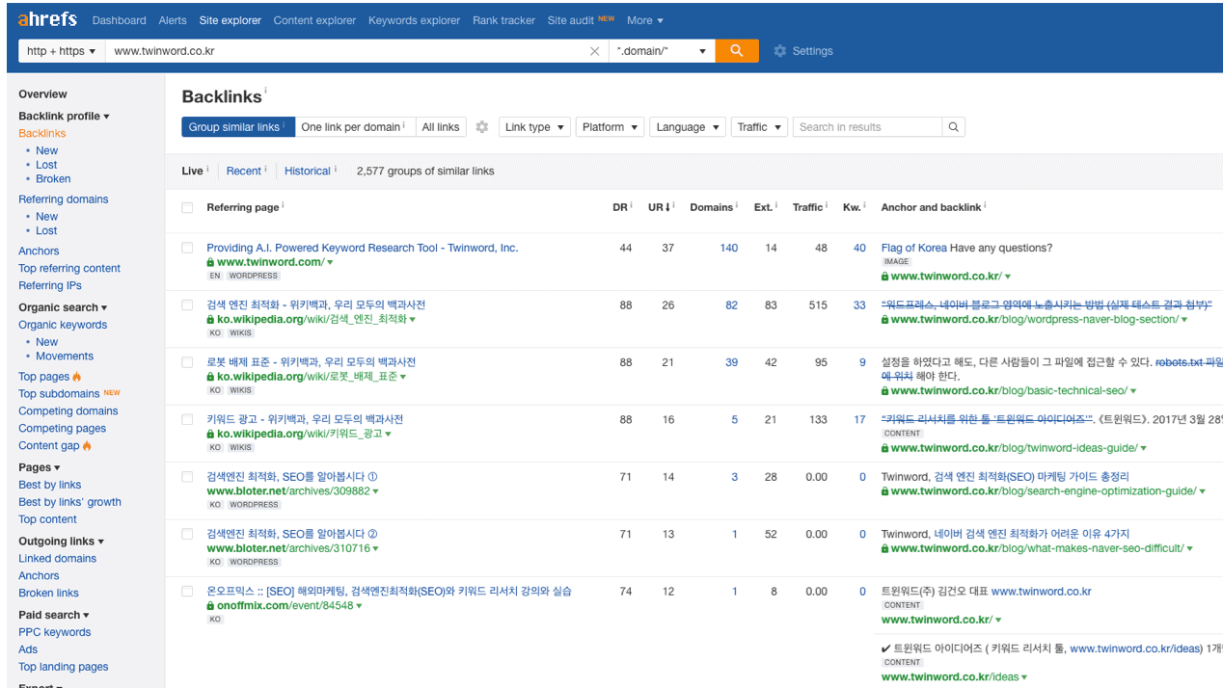Screen dimensions: 1223x688
Task: Open Anchors under Backlink profile
Action: [39, 251]
